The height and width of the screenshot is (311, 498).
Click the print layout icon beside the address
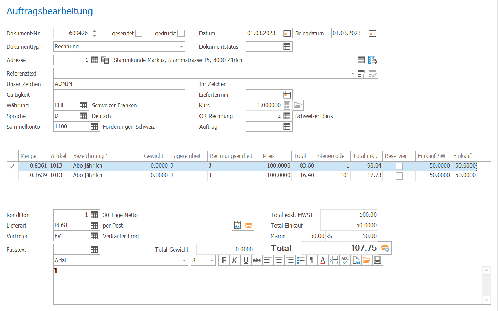(x=372, y=60)
